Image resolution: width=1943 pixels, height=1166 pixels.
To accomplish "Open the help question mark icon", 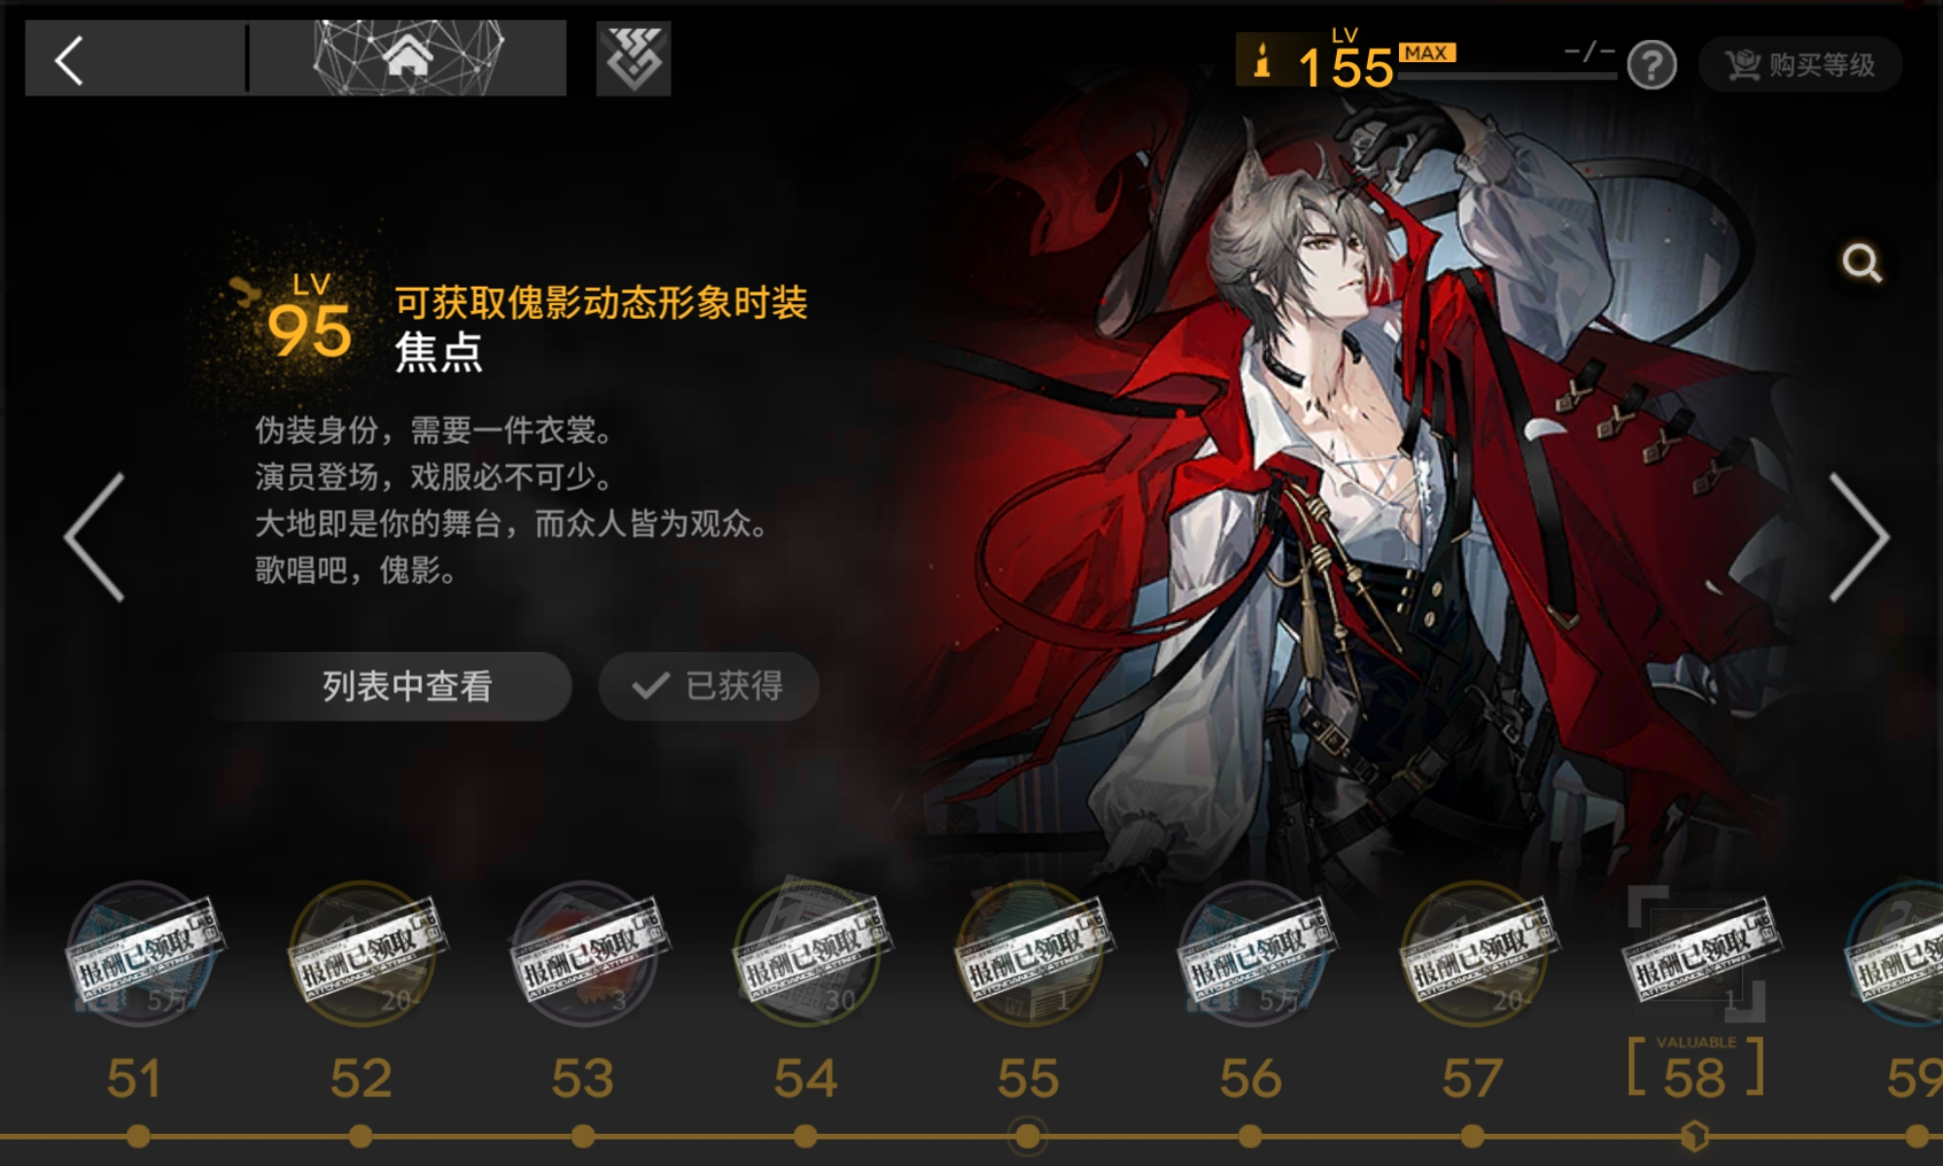I will click(x=1652, y=66).
